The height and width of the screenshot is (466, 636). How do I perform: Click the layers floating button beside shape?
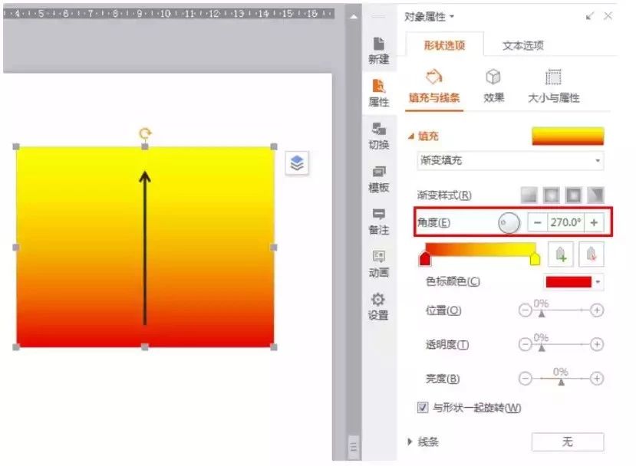tap(297, 163)
